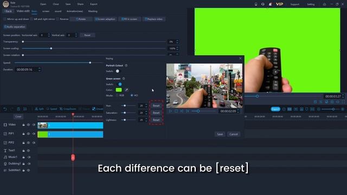
Task: Open the Crop/Zoom tool
Action: point(68,109)
